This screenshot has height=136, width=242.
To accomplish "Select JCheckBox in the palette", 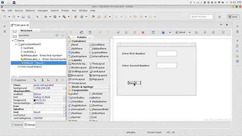I will point(76,102).
